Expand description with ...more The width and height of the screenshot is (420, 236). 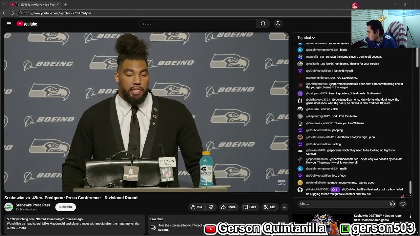(x=21, y=228)
